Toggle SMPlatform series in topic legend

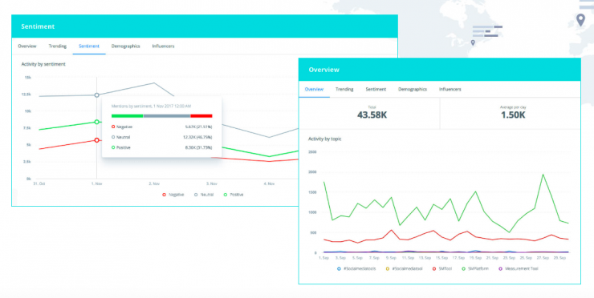pos(475,269)
